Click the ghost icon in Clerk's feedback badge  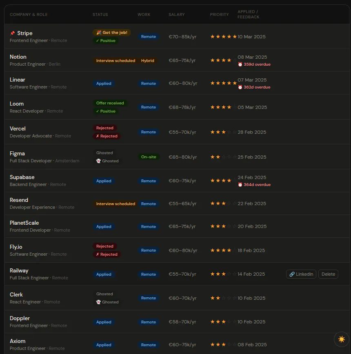tap(98, 302)
